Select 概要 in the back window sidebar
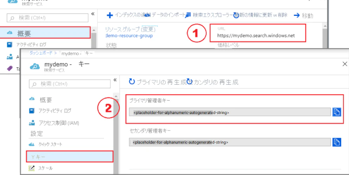Image resolution: width=349 pixels, height=175 pixels. click(45, 33)
